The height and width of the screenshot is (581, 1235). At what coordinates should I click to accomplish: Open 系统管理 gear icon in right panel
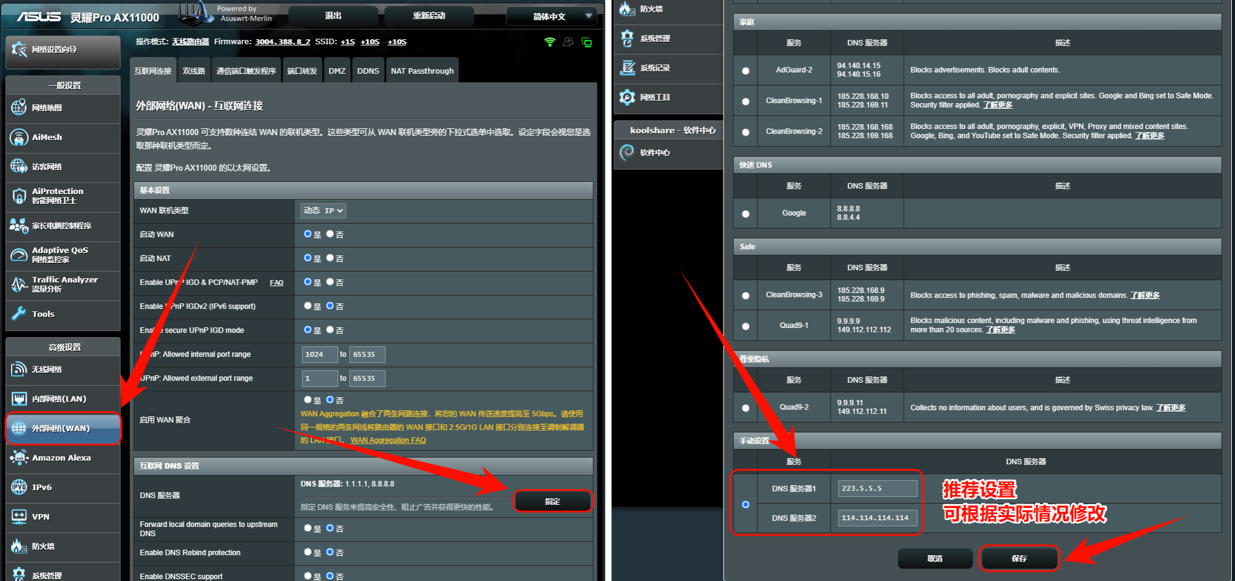point(627,38)
